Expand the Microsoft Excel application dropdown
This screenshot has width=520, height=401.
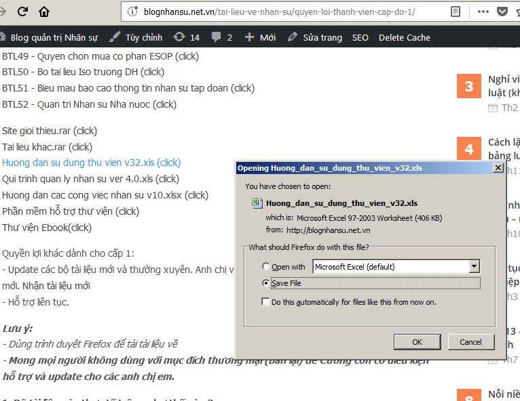[x=474, y=267]
